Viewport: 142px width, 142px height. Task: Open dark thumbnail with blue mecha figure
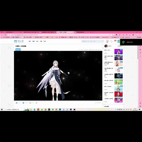tap(119, 76)
